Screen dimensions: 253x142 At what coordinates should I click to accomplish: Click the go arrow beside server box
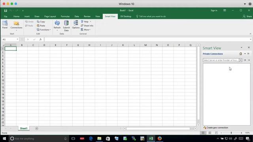[245, 60]
